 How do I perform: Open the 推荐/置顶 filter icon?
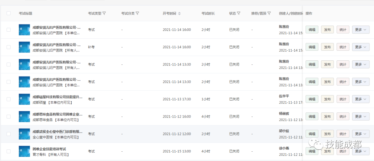click(x=269, y=13)
